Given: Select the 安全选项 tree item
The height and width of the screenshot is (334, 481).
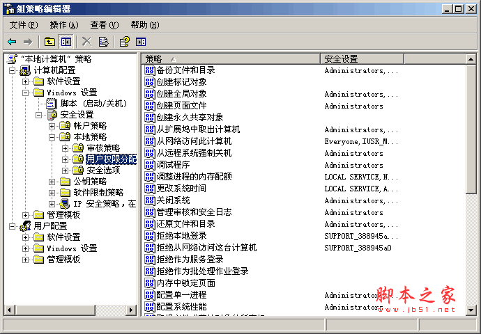Looking at the screenshot, I should pyautogui.click(x=103, y=170).
